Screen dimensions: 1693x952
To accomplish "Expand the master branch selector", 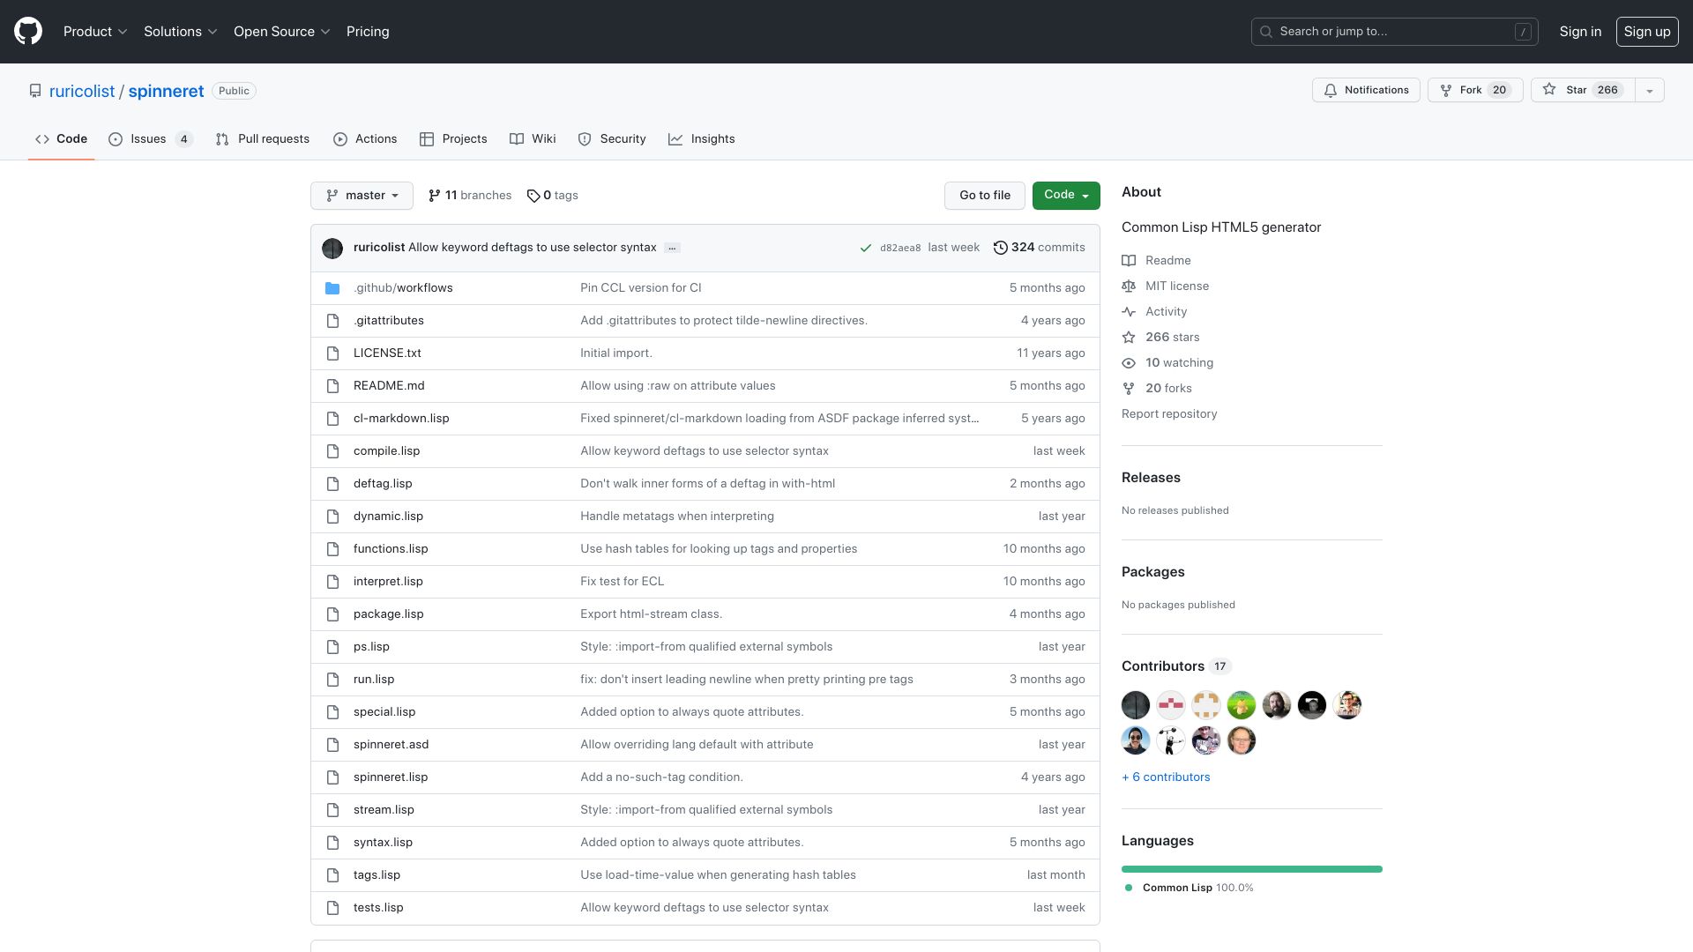I will point(362,195).
